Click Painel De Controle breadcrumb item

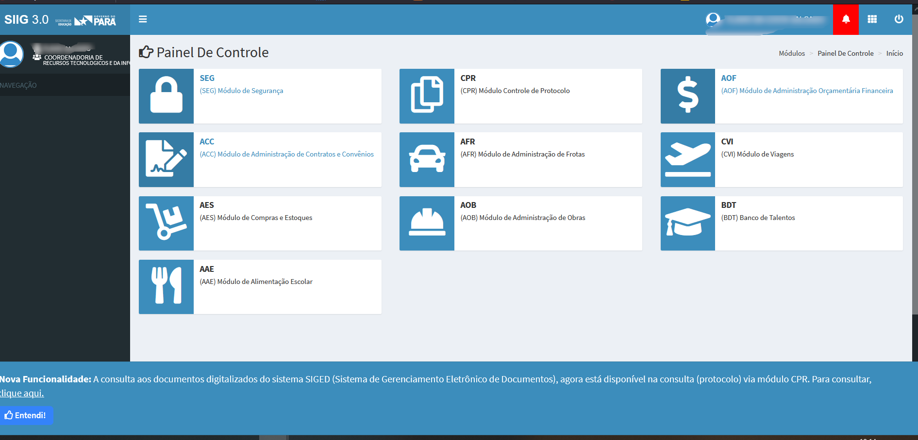click(845, 53)
